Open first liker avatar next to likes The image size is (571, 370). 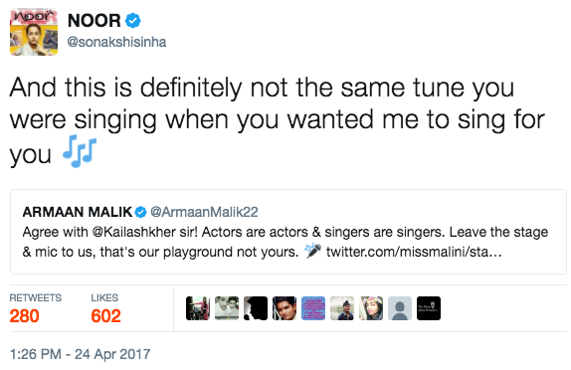point(198,308)
